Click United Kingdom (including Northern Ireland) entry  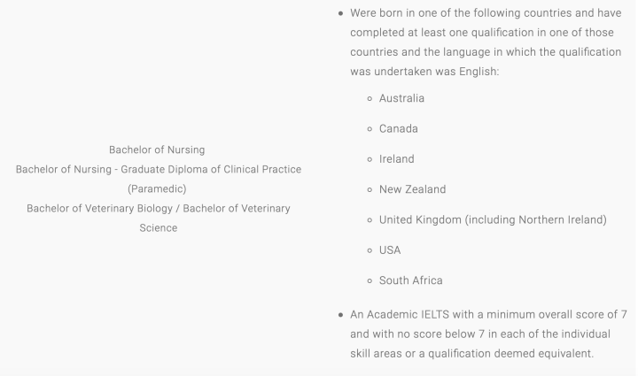pos(493,220)
